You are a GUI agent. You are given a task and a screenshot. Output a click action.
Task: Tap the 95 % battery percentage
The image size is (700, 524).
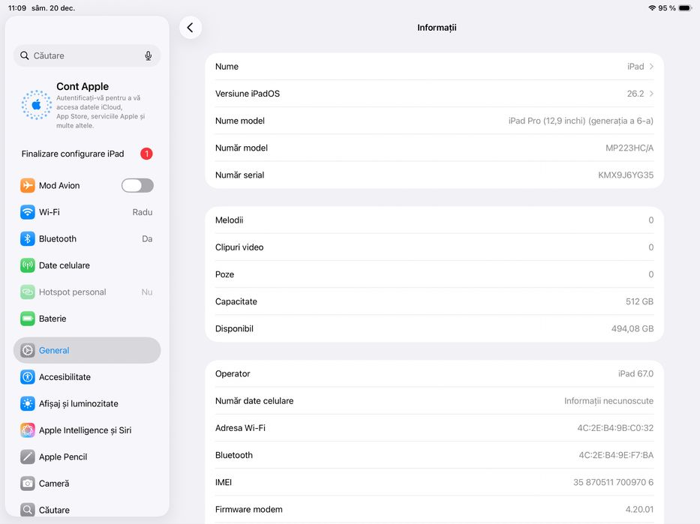(x=666, y=8)
